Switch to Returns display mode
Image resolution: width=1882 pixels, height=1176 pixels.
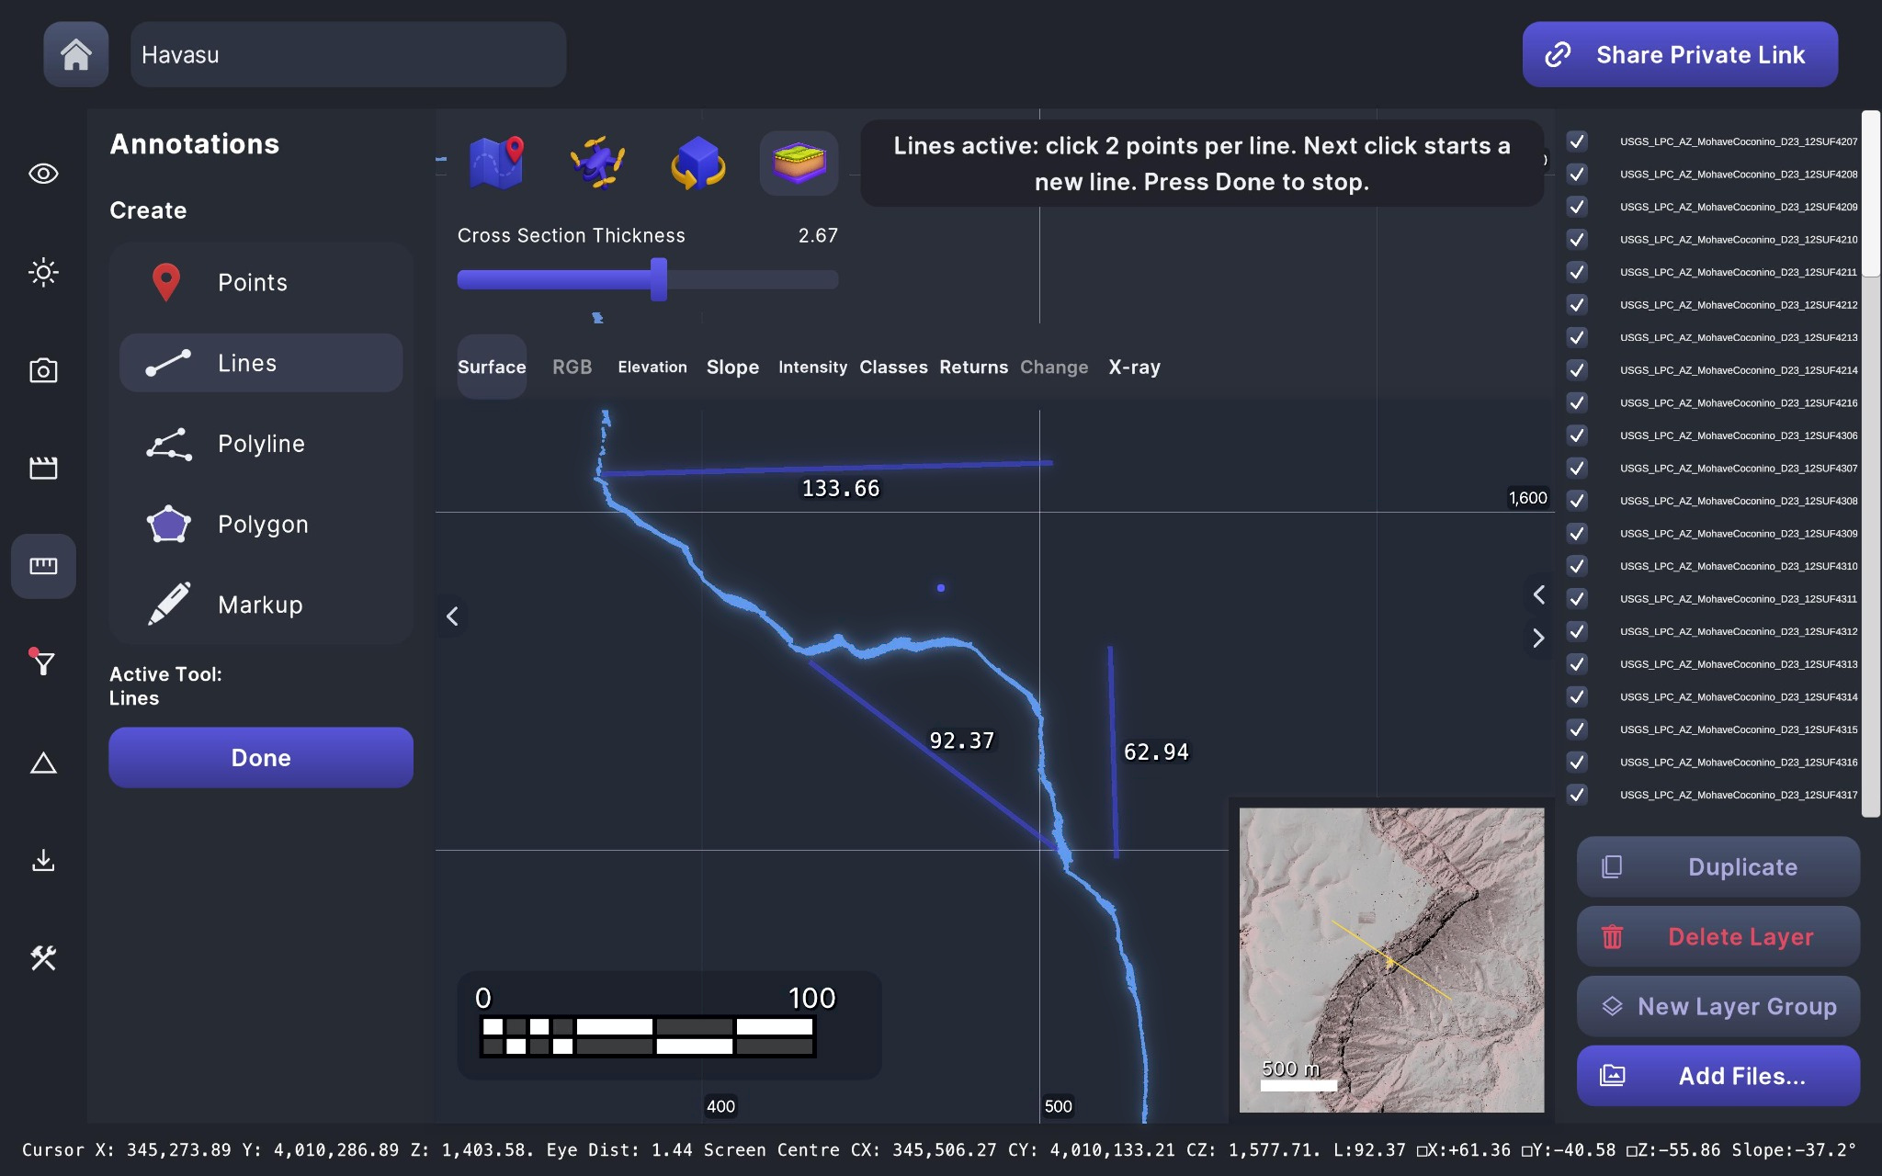tap(973, 367)
